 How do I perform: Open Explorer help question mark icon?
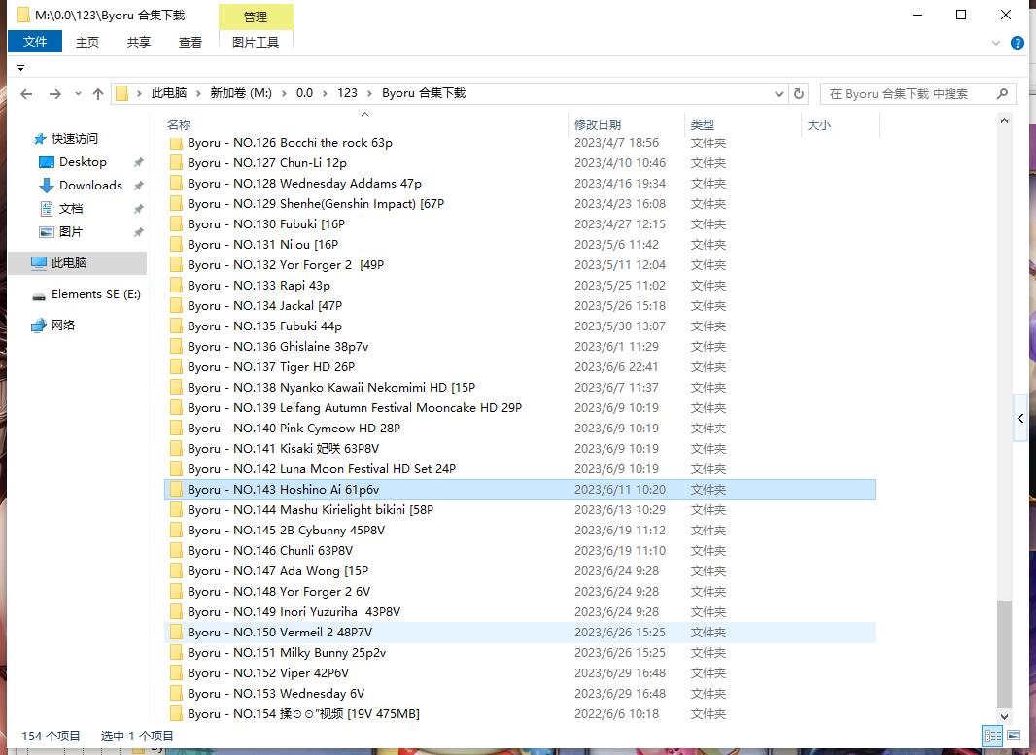1018,43
